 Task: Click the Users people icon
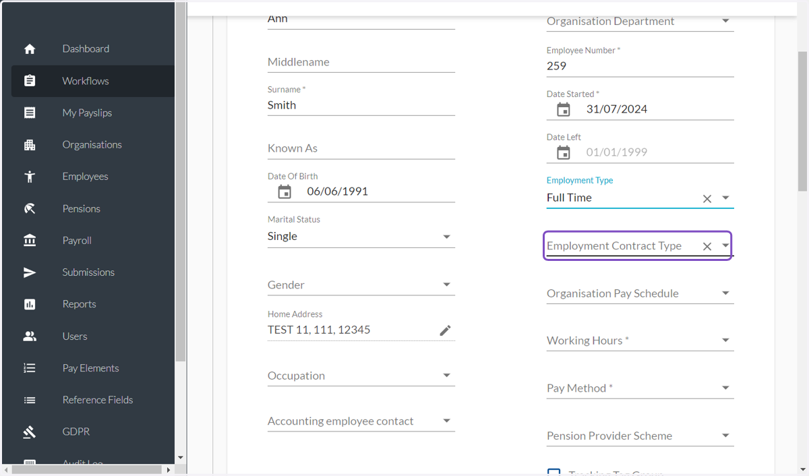(x=30, y=336)
